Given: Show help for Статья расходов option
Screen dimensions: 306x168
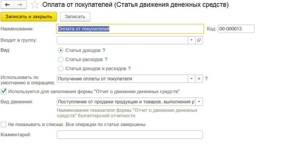Looking at the screenshot, I should (x=106, y=60).
